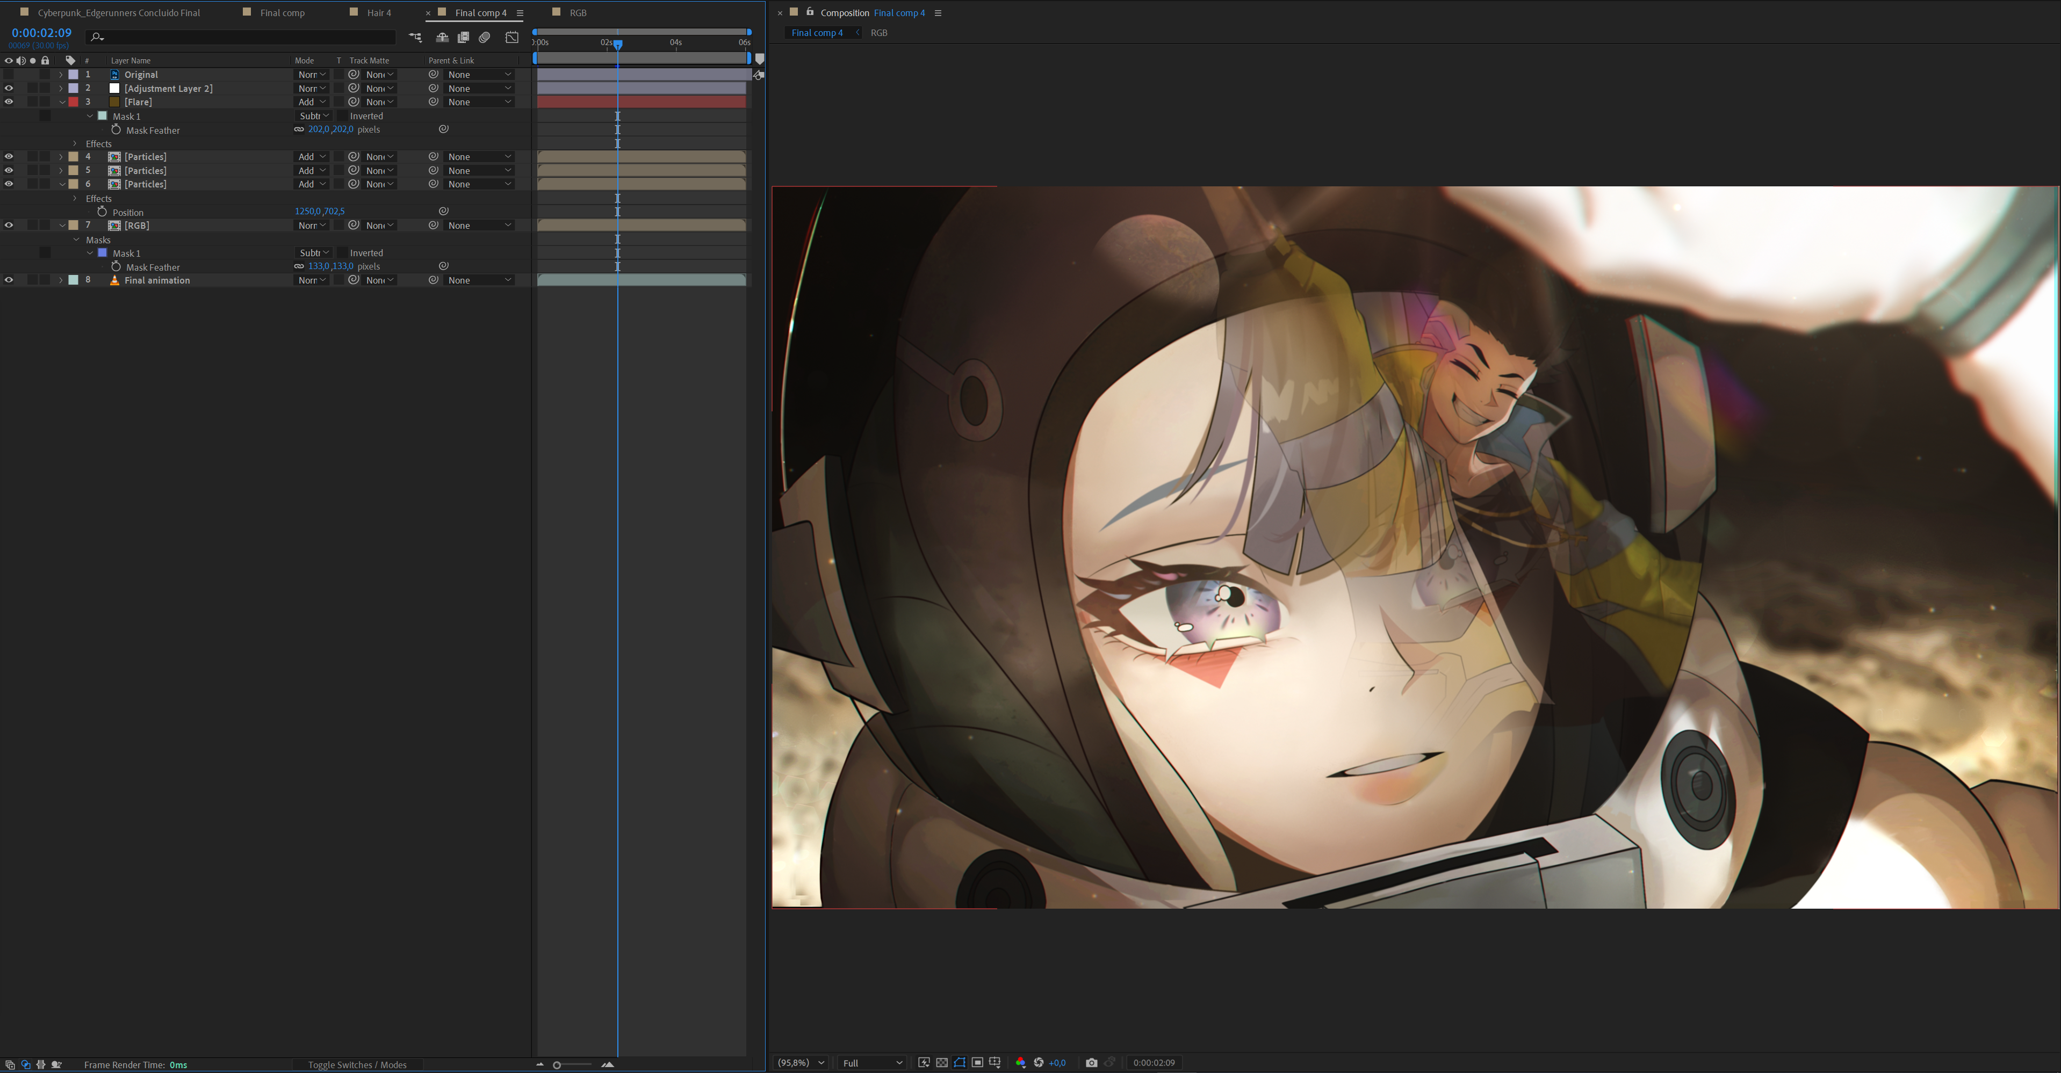Click stopwatch for Particles Position property
2061x1073 pixels.
103,212
